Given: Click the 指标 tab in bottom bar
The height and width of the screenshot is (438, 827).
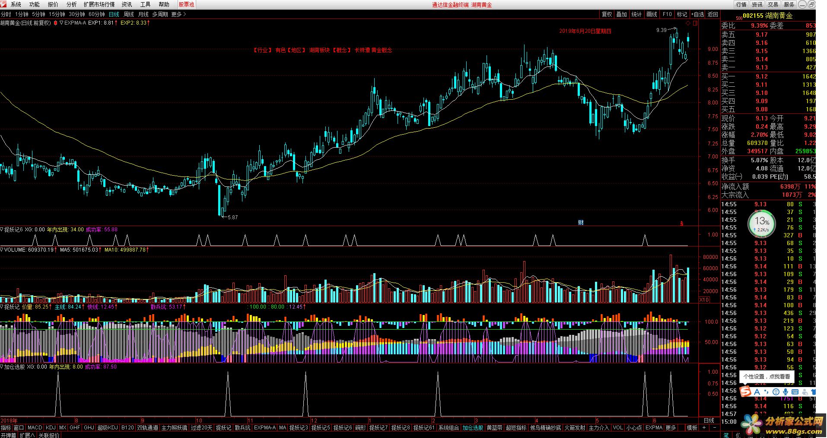Looking at the screenshot, I should [x=6, y=428].
